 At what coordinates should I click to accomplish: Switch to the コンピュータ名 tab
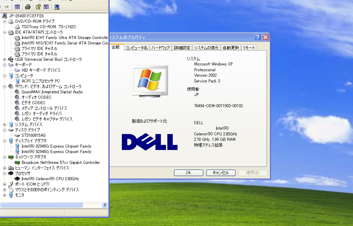[x=136, y=48]
